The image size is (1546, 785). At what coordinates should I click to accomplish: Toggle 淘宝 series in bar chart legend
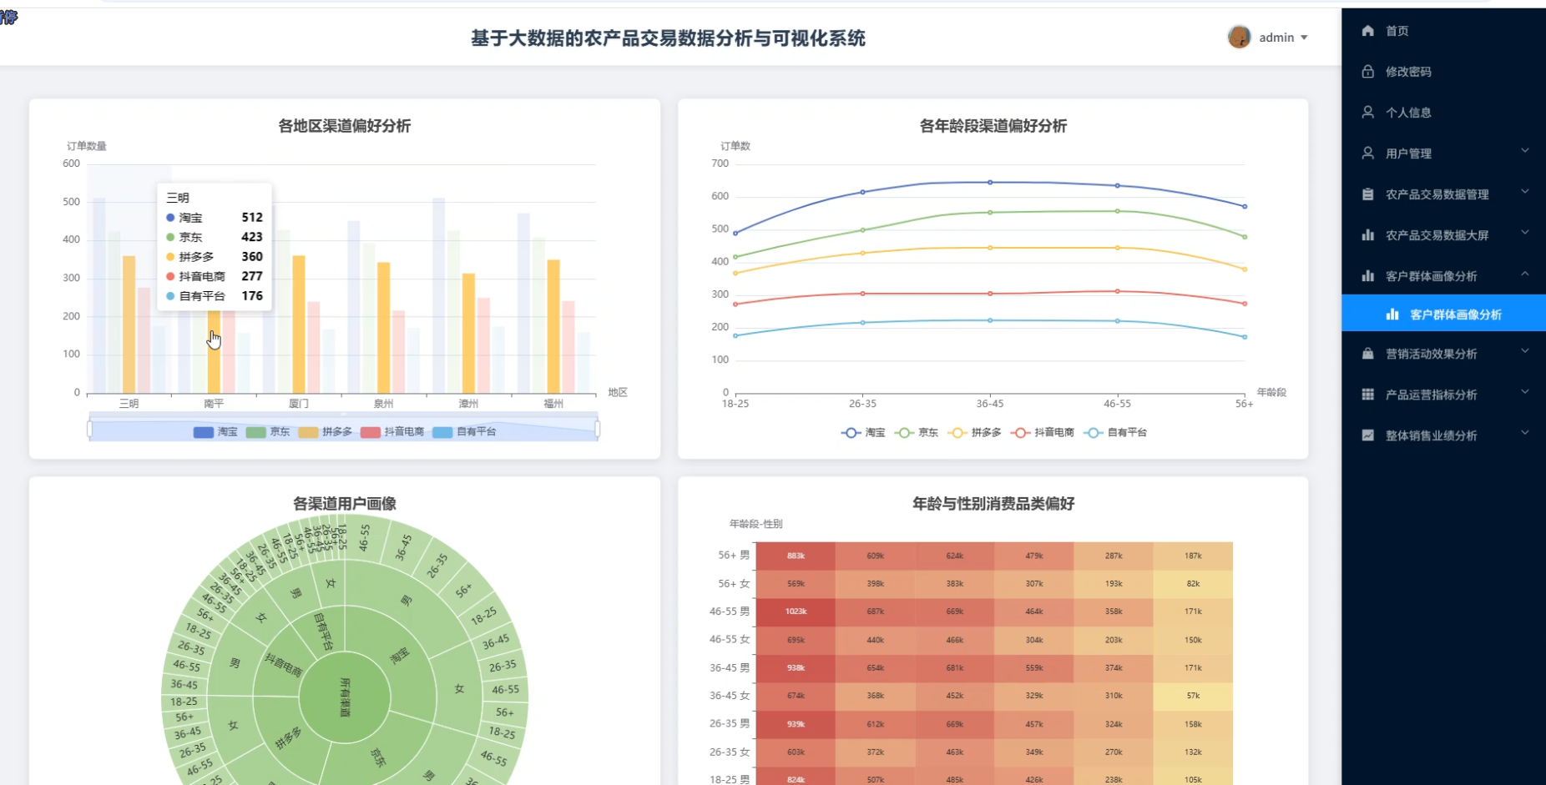[x=215, y=432]
